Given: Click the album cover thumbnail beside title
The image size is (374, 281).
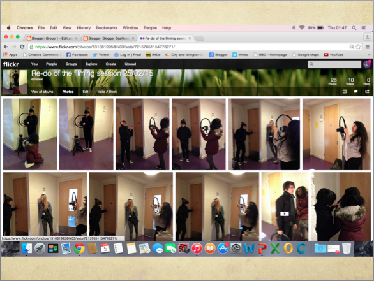Looking at the screenshot, I should coord(15,82).
